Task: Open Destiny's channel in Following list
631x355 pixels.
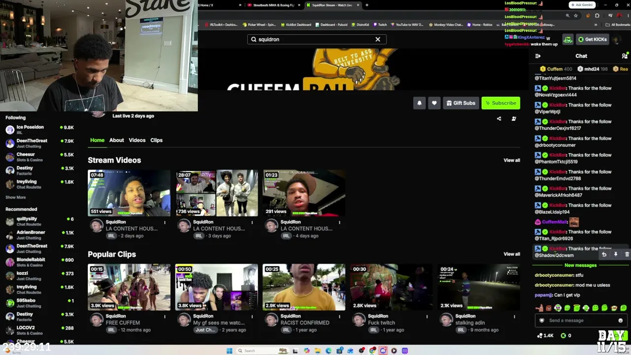Action: pyautogui.click(x=39, y=171)
